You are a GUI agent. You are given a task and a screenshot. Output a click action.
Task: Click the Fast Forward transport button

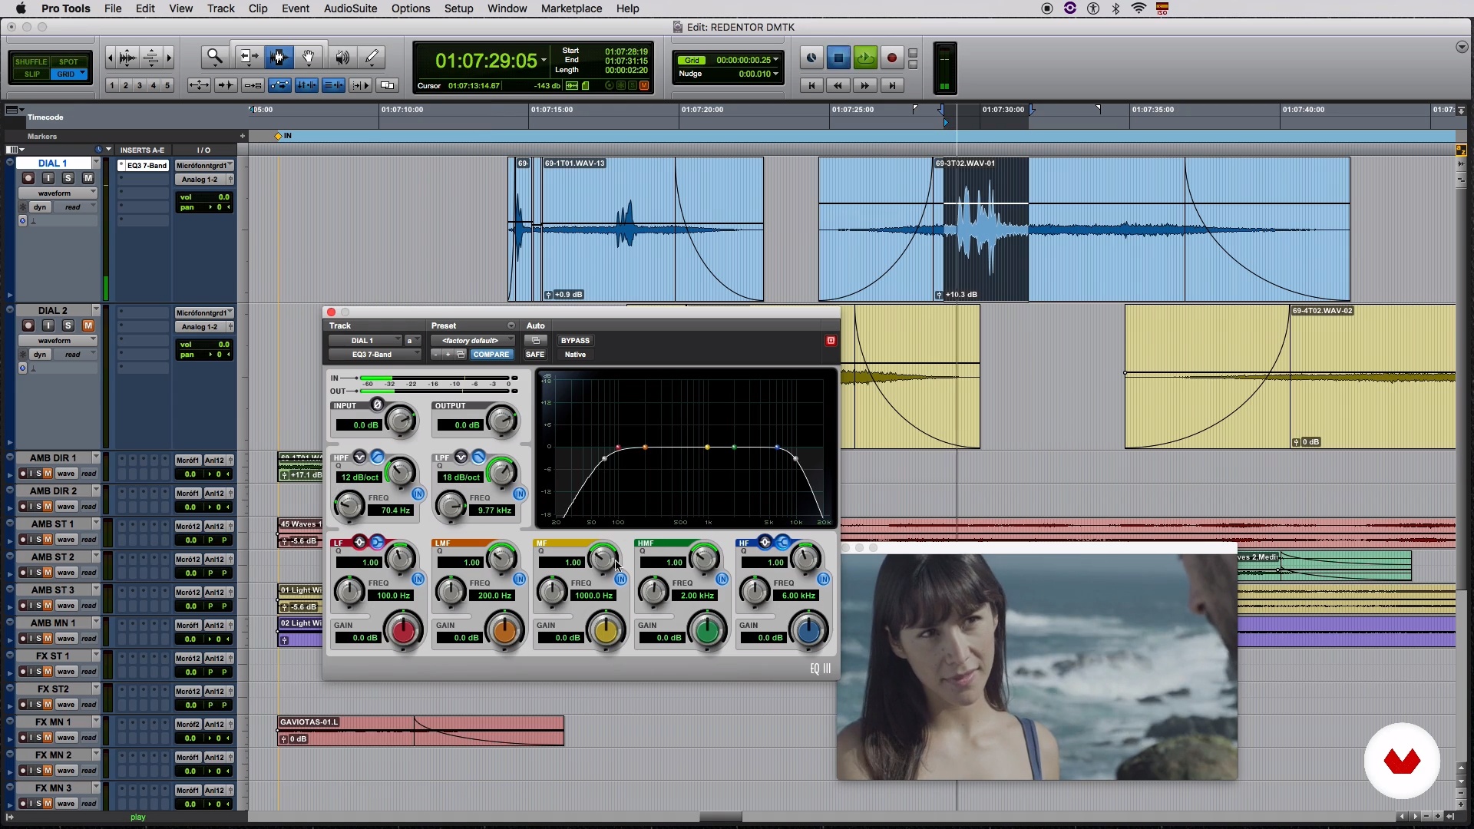(x=865, y=85)
